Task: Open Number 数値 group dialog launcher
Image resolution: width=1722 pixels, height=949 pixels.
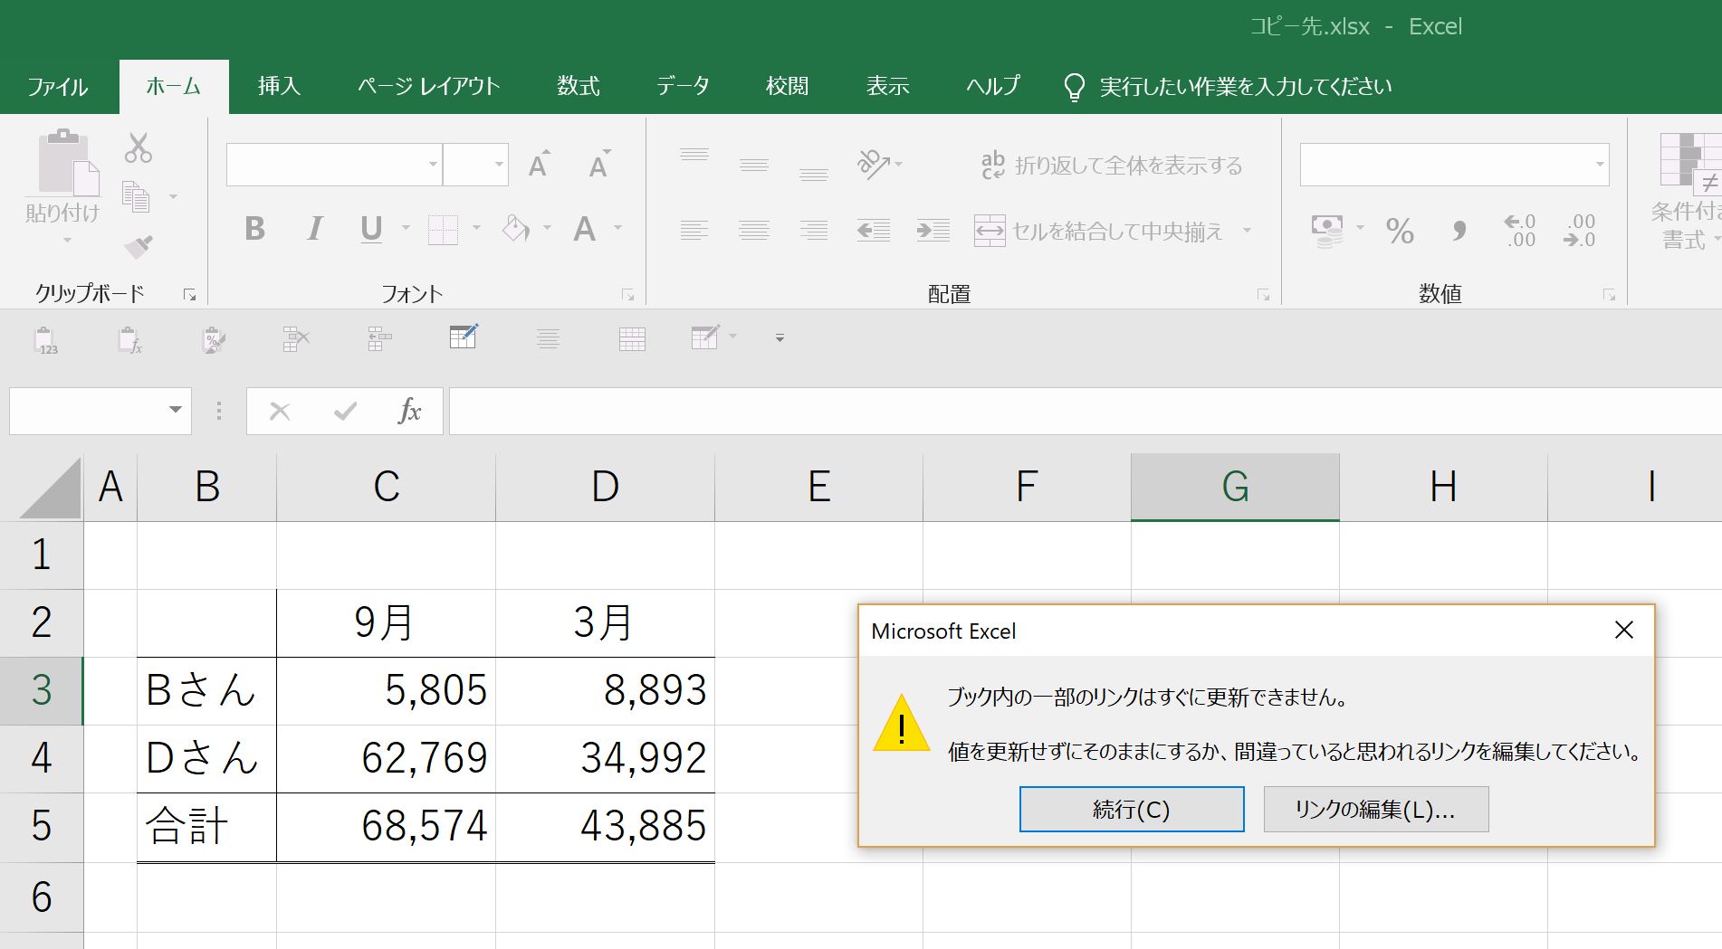Action: 1609,295
